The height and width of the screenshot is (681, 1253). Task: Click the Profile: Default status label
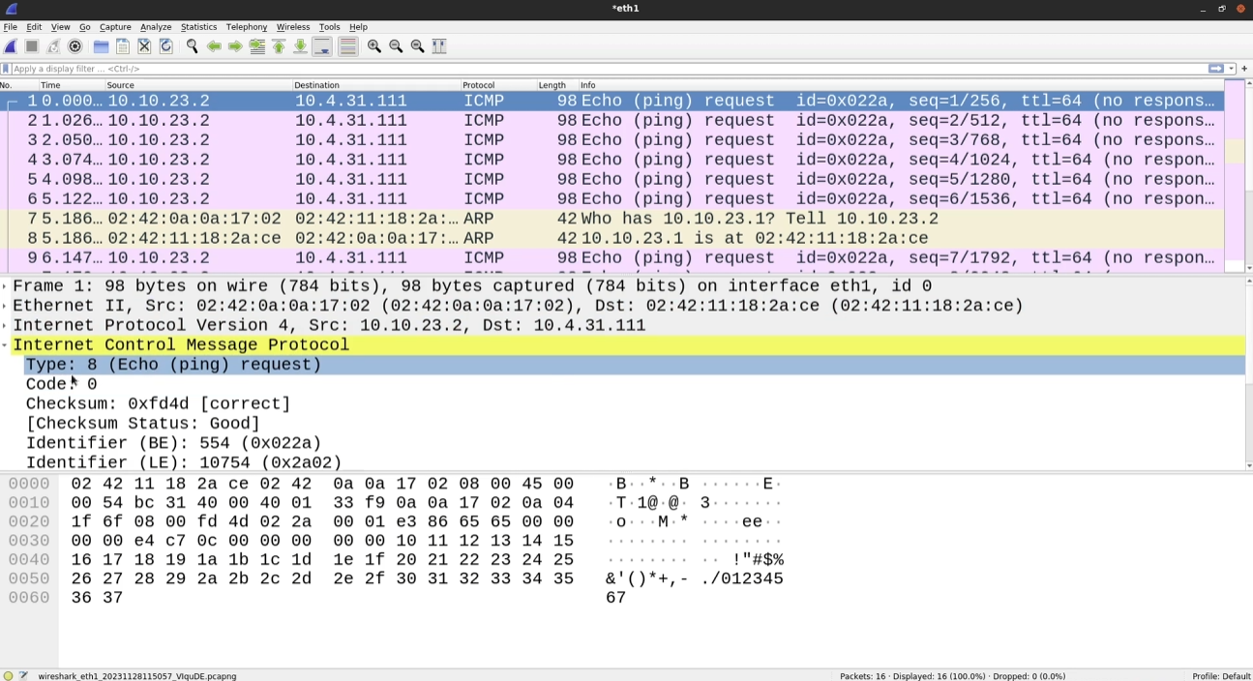pyautogui.click(x=1220, y=676)
